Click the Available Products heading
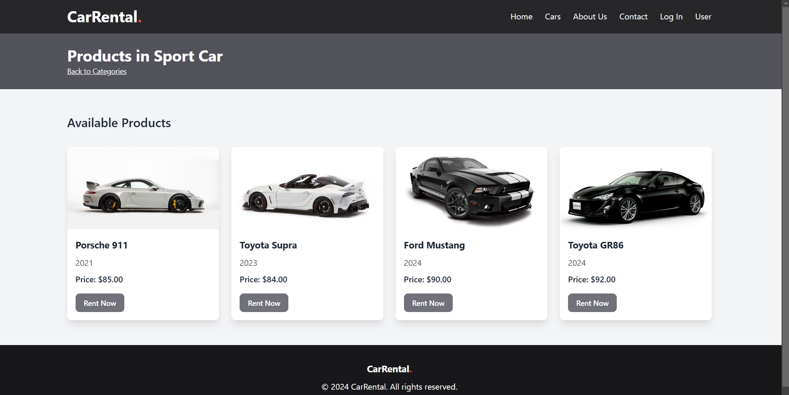 [x=119, y=123]
